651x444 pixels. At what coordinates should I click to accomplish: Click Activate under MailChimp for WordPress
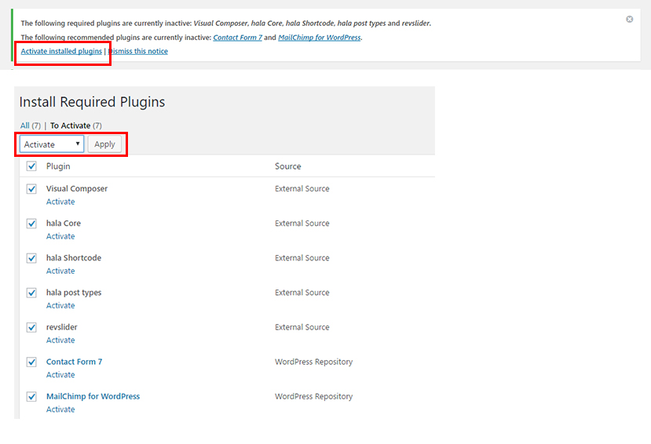point(60,409)
